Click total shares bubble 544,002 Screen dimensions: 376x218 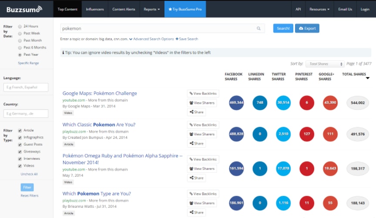(358, 103)
